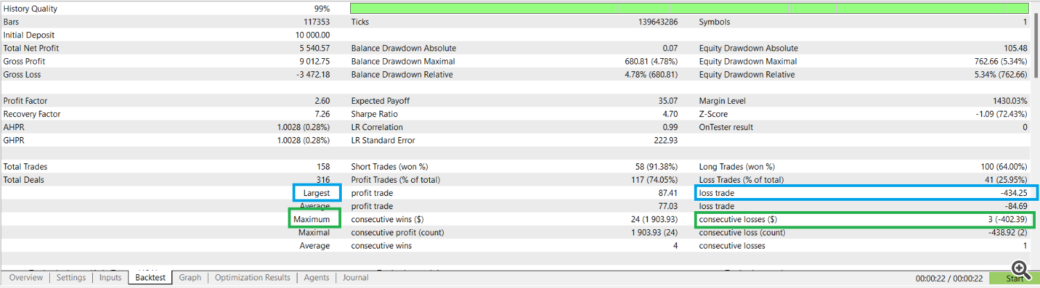The width and height of the screenshot is (1040, 288).
Task: Click the green History Quality progress bar
Action: (689, 9)
